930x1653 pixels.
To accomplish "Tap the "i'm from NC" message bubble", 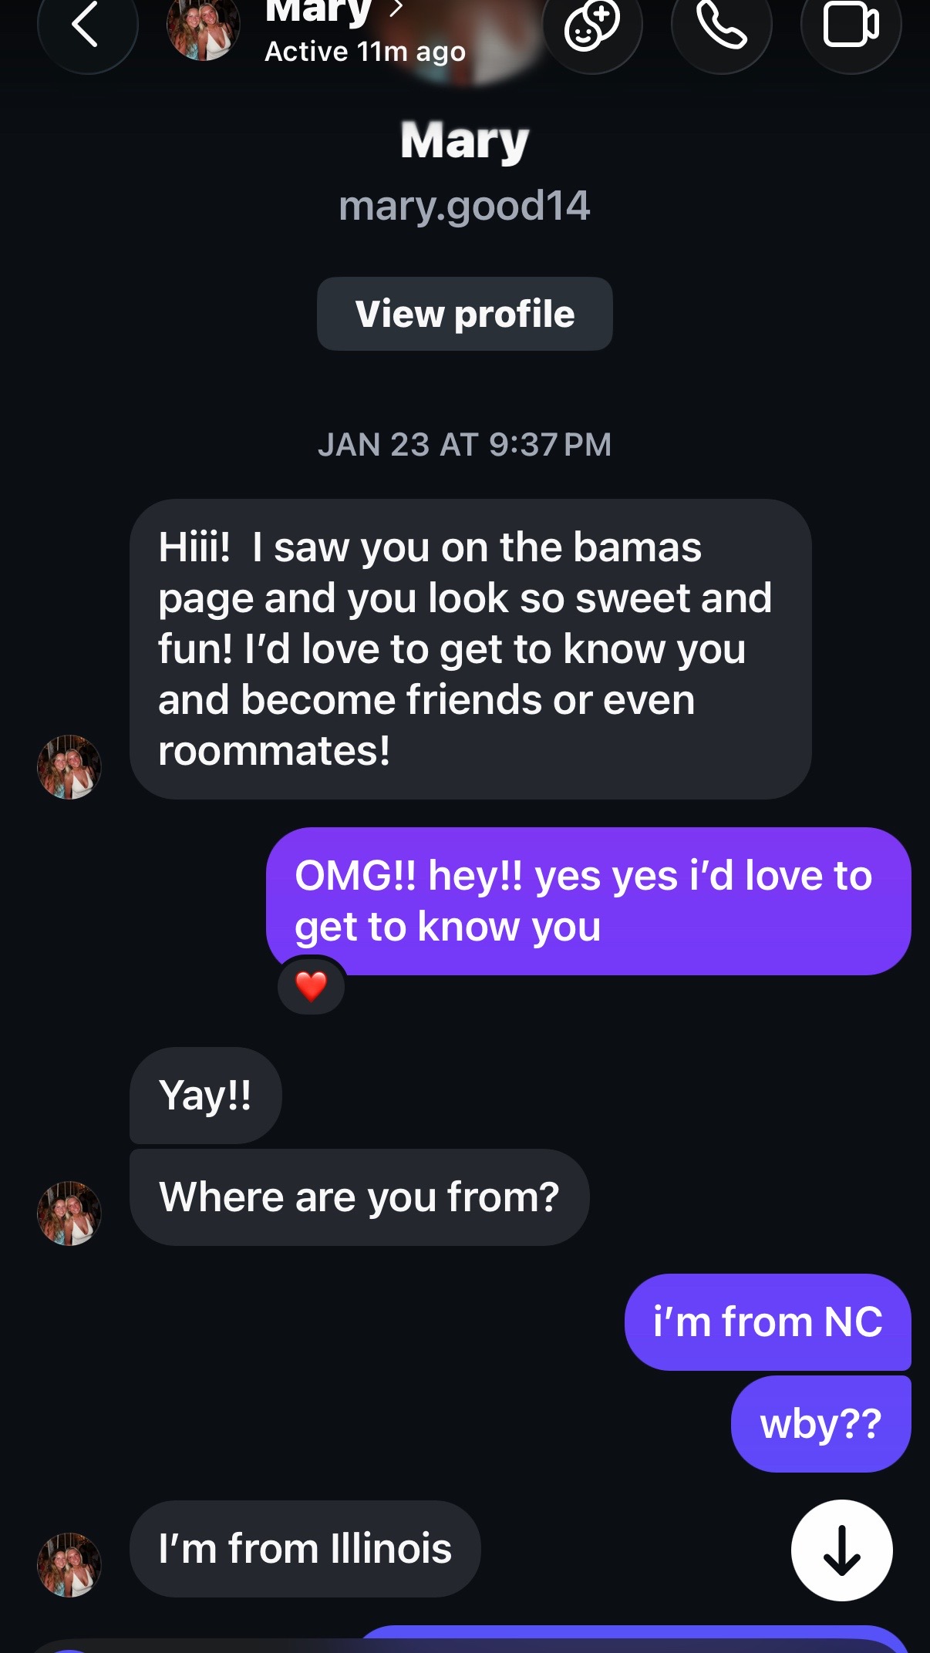I will click(768, 1322).
